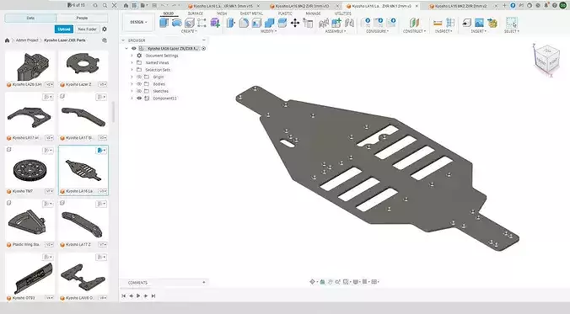Click the Home icon in application bar
The width and height of the screenshot is (570, 314).
[126, 5]
